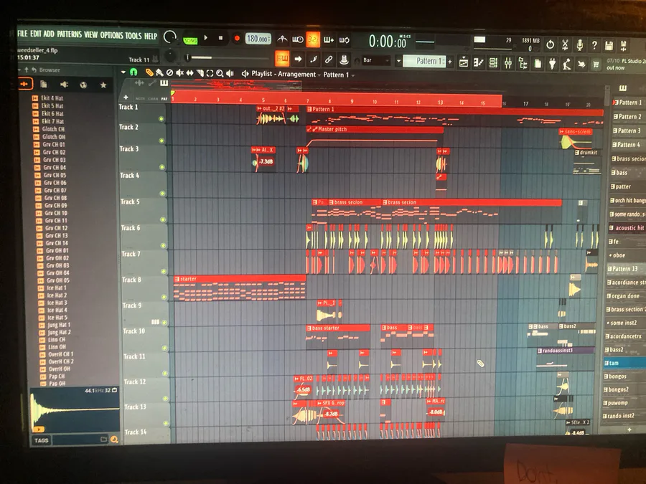
Task: Click the 180.000 tempo field
Action: (258, 39)
